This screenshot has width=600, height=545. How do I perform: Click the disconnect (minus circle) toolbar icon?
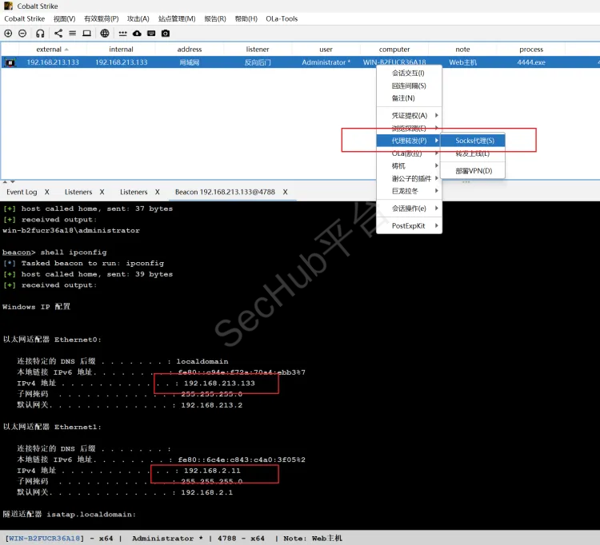pyautogui.click(x=22, y=34)
